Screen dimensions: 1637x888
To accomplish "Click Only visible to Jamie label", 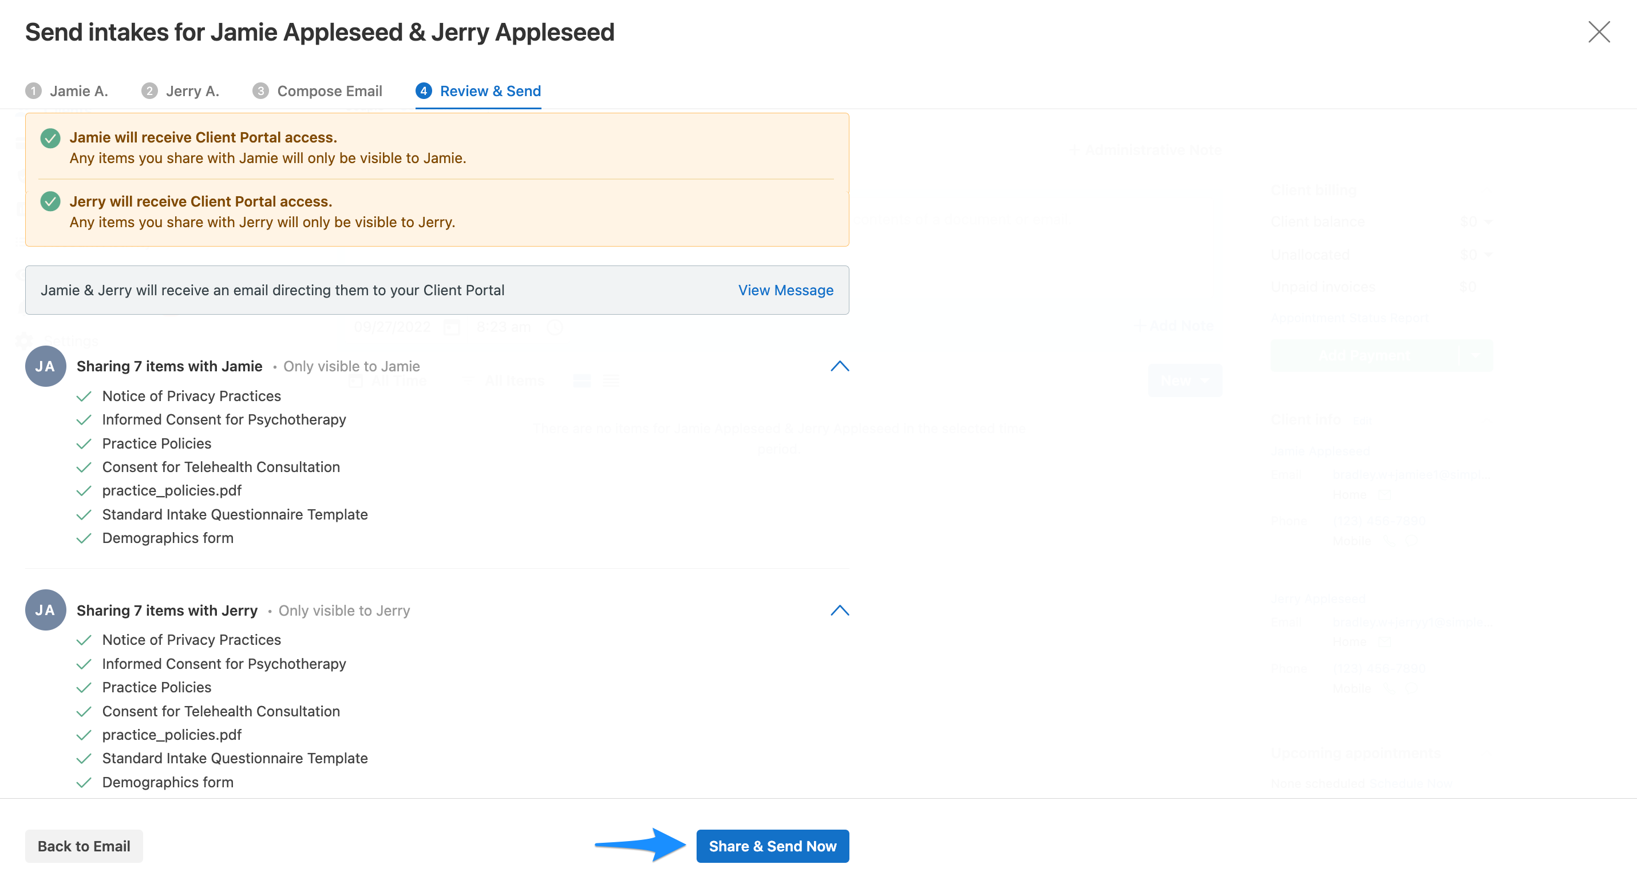I will pyautogui.click(x=351, y=367).
